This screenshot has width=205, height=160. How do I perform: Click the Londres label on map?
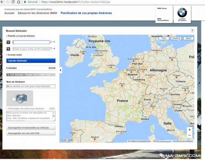[111, 65]
